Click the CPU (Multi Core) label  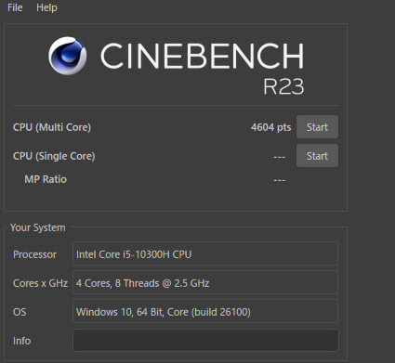tap(52, 127)
